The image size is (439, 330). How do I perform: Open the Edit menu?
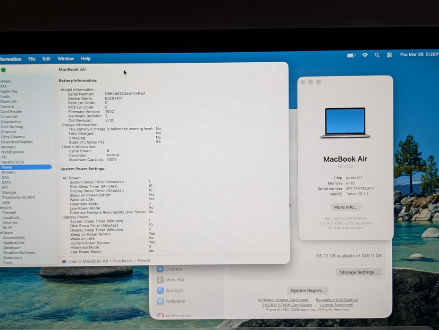[46, 59]
